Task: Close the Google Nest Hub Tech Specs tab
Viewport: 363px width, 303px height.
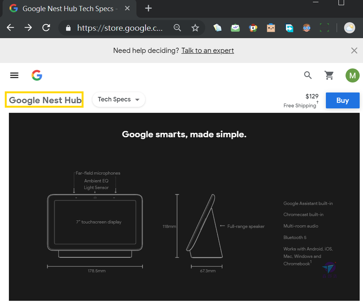Action: click(127, 8)
